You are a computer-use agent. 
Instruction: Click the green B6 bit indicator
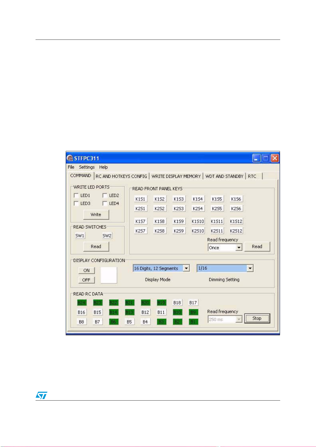pos(114,322)
